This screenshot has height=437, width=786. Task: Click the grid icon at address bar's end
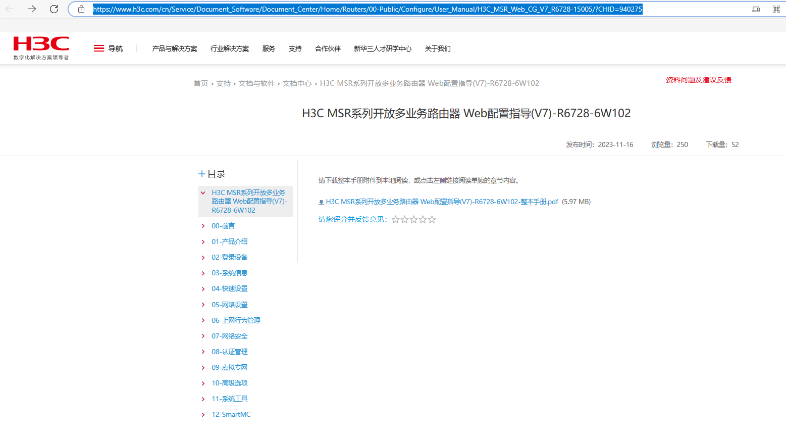pyautogui.click(x=776, y=9)
